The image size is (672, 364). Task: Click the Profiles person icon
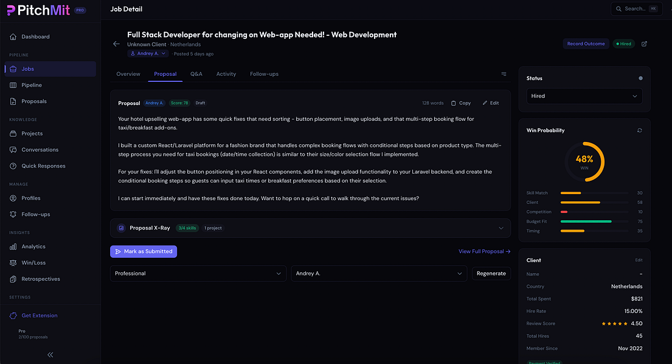pos(13,198)
